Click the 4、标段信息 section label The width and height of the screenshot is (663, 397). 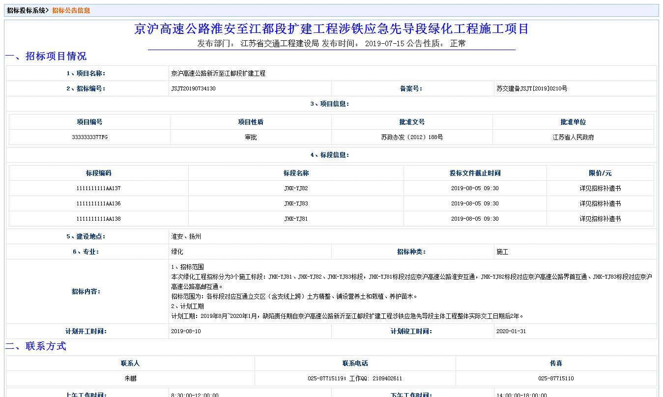click(x=330, y=155)
